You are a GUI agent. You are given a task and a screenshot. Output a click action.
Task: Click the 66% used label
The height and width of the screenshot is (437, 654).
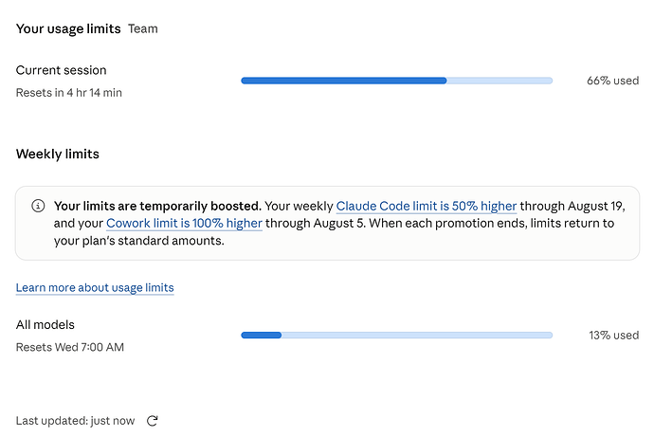point(612,81)
